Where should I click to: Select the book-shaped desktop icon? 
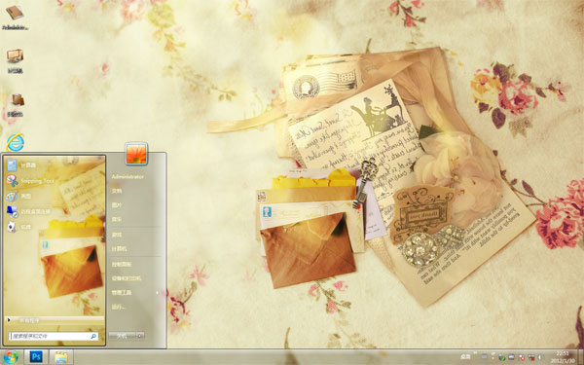pos(15,13)
